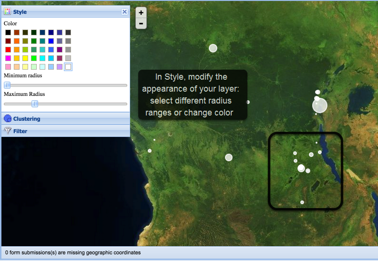Pick the bright green color swatch
378x261 pixels.
point(34,58)
